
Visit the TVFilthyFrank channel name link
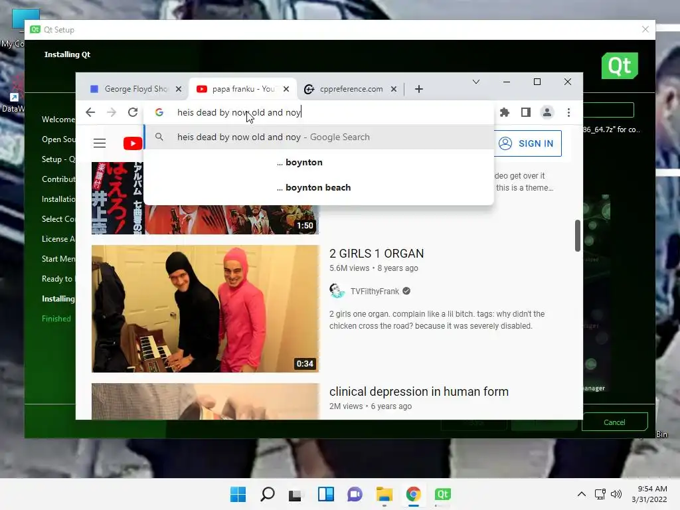(375, 292)
